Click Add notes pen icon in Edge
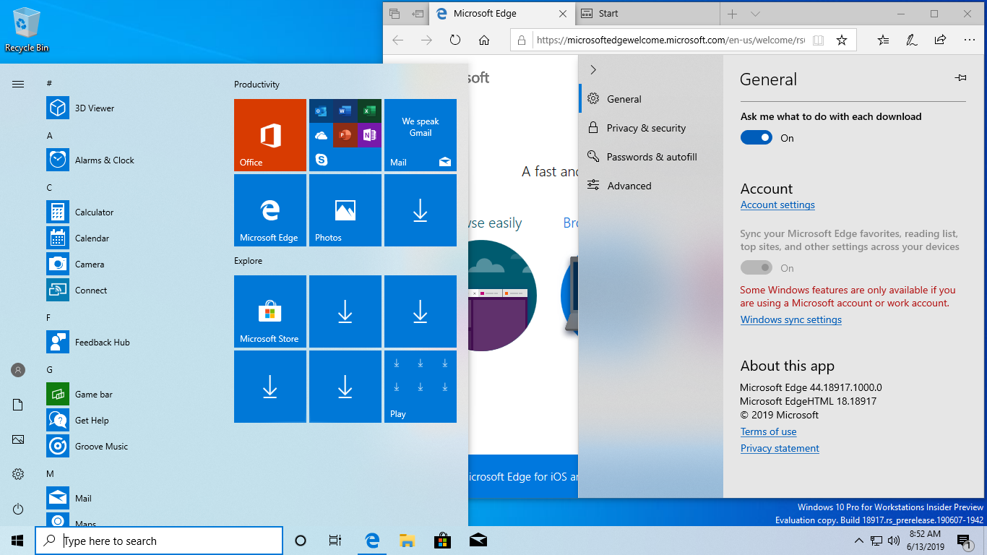987x555 pixels. coord(912,40)
